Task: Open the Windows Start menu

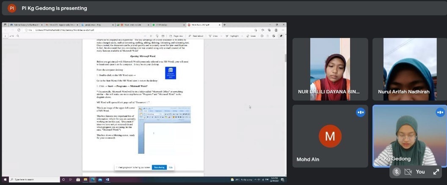Action: [x=5, y=180]
